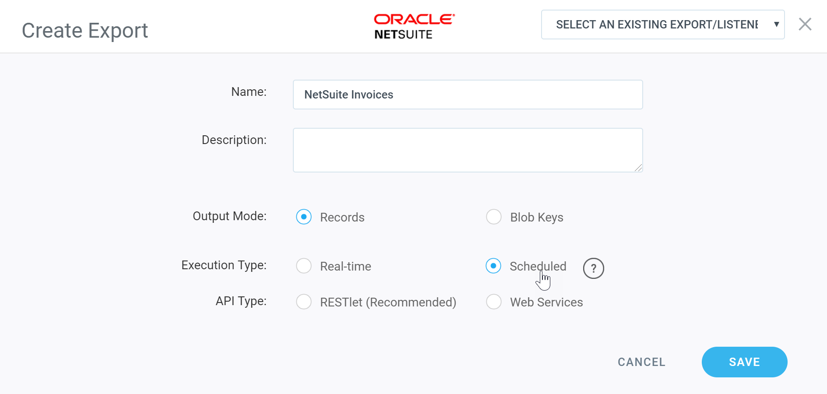Screen dimensions: 827x394
Task: Click the Oracle NetSuite logo
Action: [414, 26]
